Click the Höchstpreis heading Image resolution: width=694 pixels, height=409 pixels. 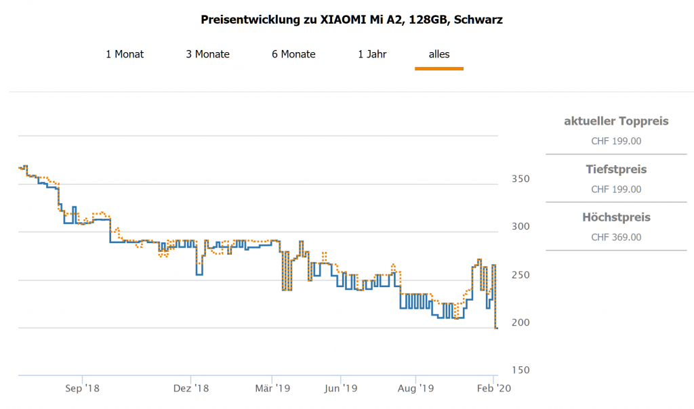[616, 217]
